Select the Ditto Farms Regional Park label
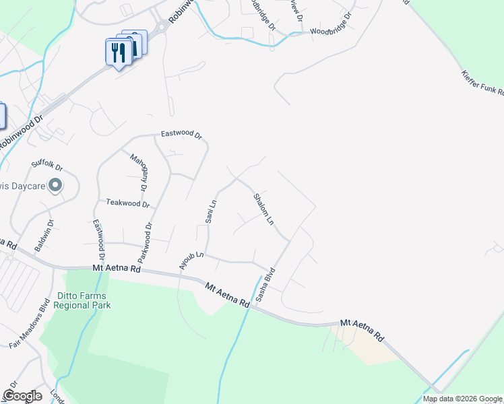 tap(82, 300)
